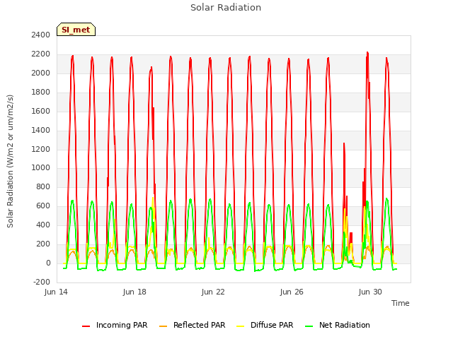The height and width of the screenshot is (339, 453).
Task: Click the -200 y-axis tick label
Action: [x=42, y=282]
